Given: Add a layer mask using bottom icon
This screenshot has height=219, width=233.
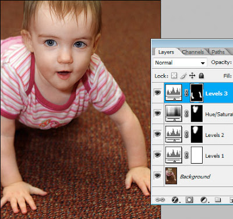Looking at the screenshot, I should click(189, 200).
